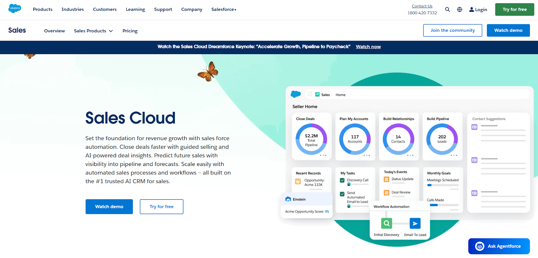Click the Workflow Automation label
The height and width of the screenshot is (258, 538).
coord(391,207)
